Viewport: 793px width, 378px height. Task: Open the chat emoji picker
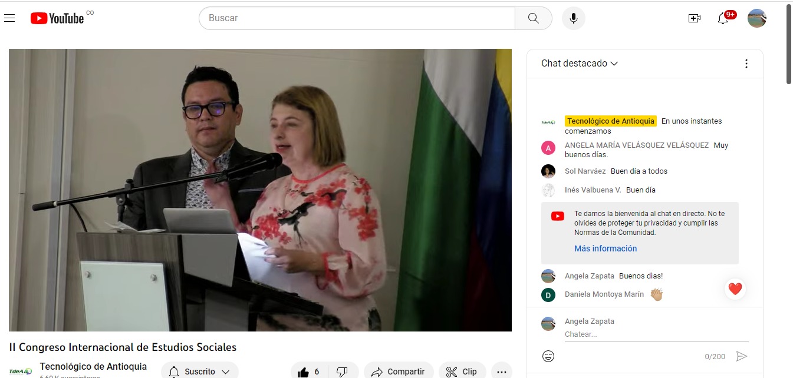click(x=548, y=356)
